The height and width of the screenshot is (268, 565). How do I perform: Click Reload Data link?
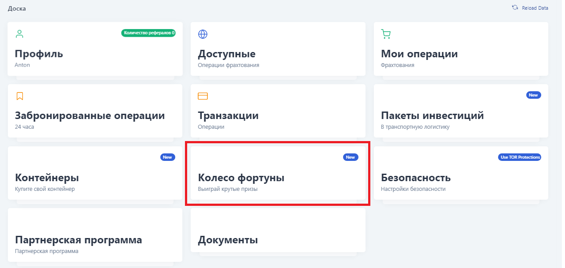point(535,8)
